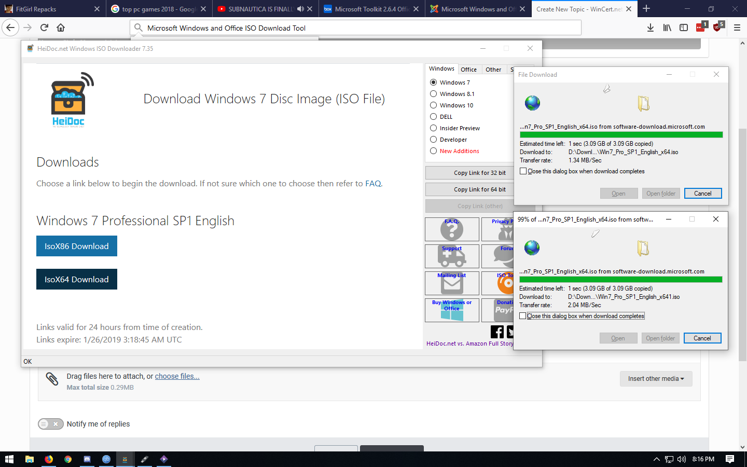This screenshot has height=467, width=747.
Task: Open the Mailing List envelope icon
Action: [x=452, y=283]
